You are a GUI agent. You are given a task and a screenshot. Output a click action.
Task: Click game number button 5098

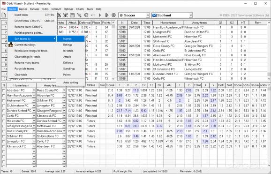[122, 27]
